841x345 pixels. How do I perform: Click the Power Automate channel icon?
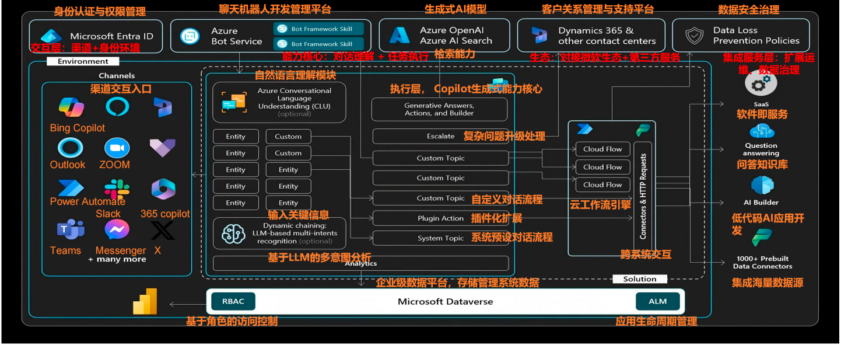point(71,188)
